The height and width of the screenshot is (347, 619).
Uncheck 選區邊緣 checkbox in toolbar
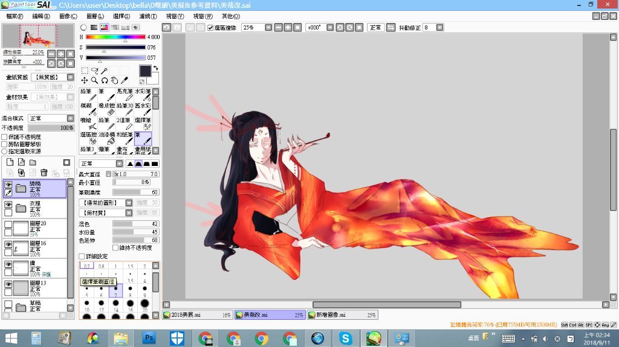click(210, 28)
